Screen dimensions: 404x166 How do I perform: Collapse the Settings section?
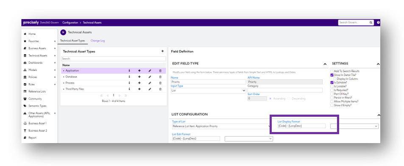378,64
